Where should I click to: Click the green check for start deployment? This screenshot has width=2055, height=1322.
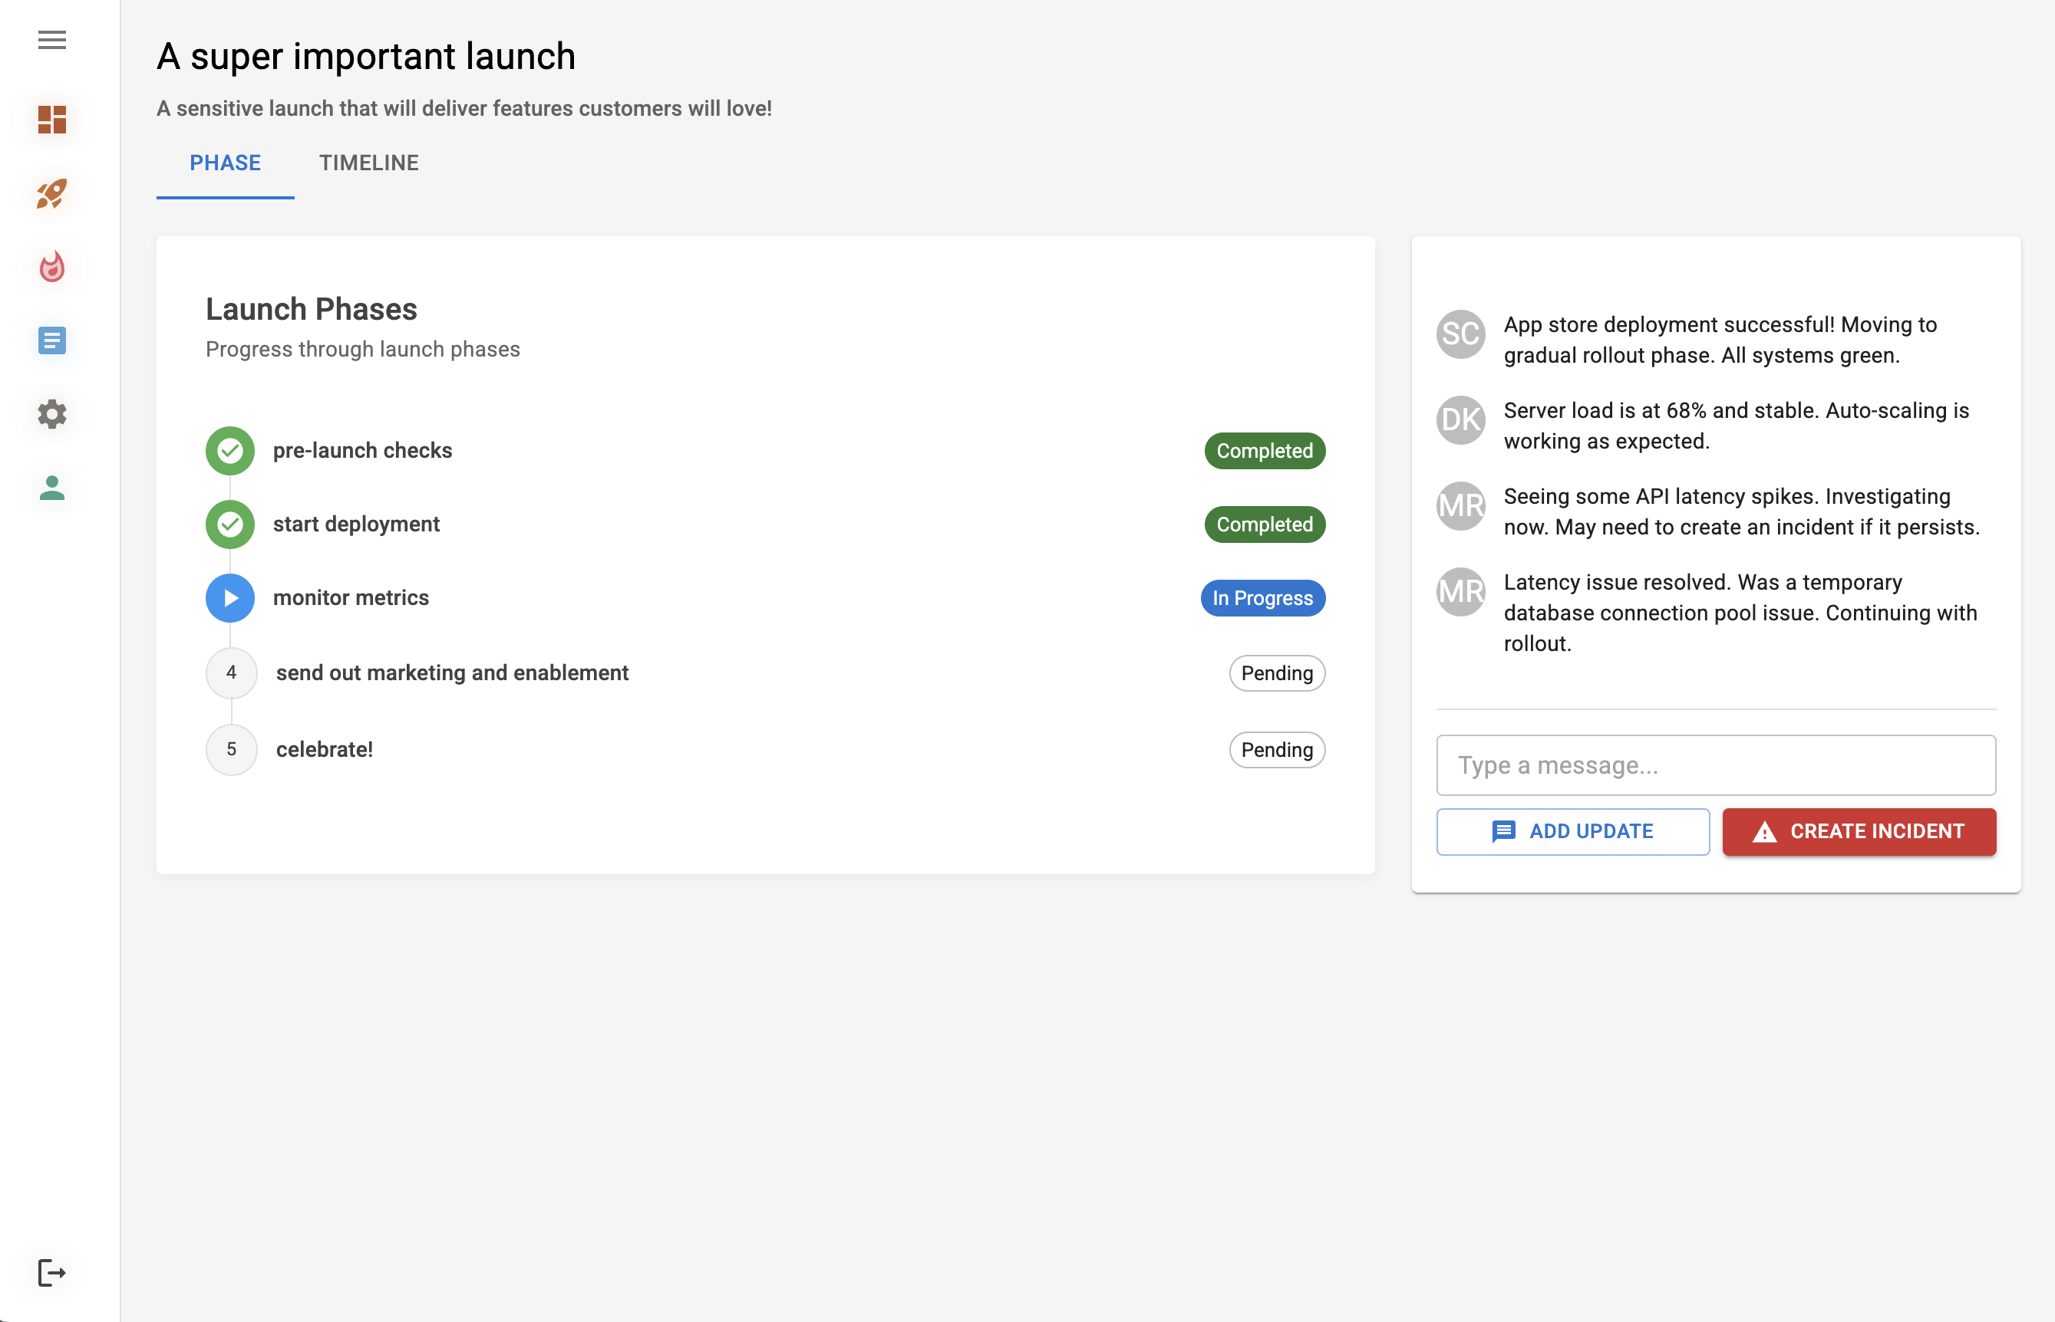pos(230,525)
